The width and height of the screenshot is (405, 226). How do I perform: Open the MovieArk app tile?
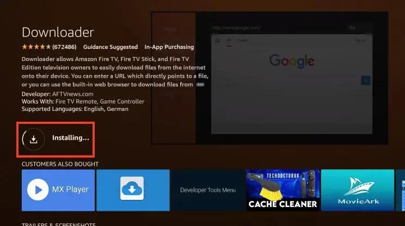tap(358, 190)
